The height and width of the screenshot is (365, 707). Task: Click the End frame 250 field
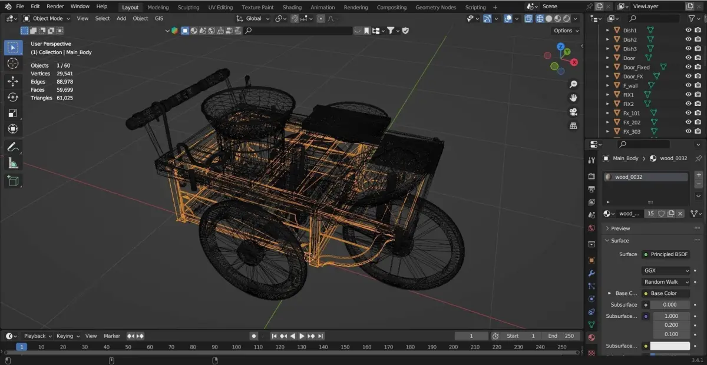click(561, 336)
